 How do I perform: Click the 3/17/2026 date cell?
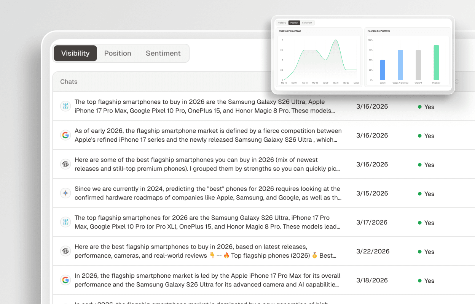[x=372, y=222]
